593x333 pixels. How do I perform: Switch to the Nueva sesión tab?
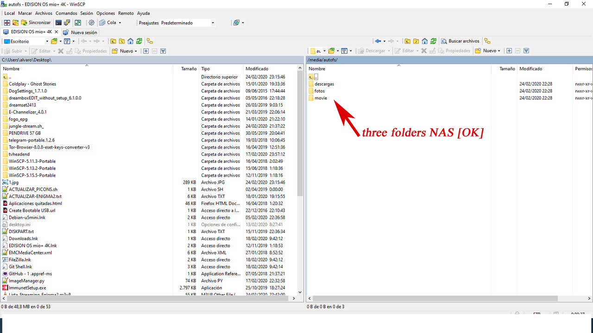(x=80, y=32)
